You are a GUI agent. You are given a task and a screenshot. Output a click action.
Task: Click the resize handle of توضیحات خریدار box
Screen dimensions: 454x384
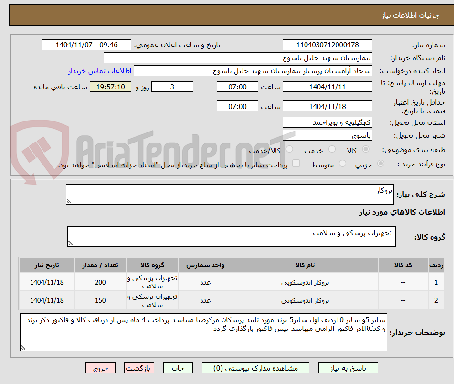[x=23, y=348]
